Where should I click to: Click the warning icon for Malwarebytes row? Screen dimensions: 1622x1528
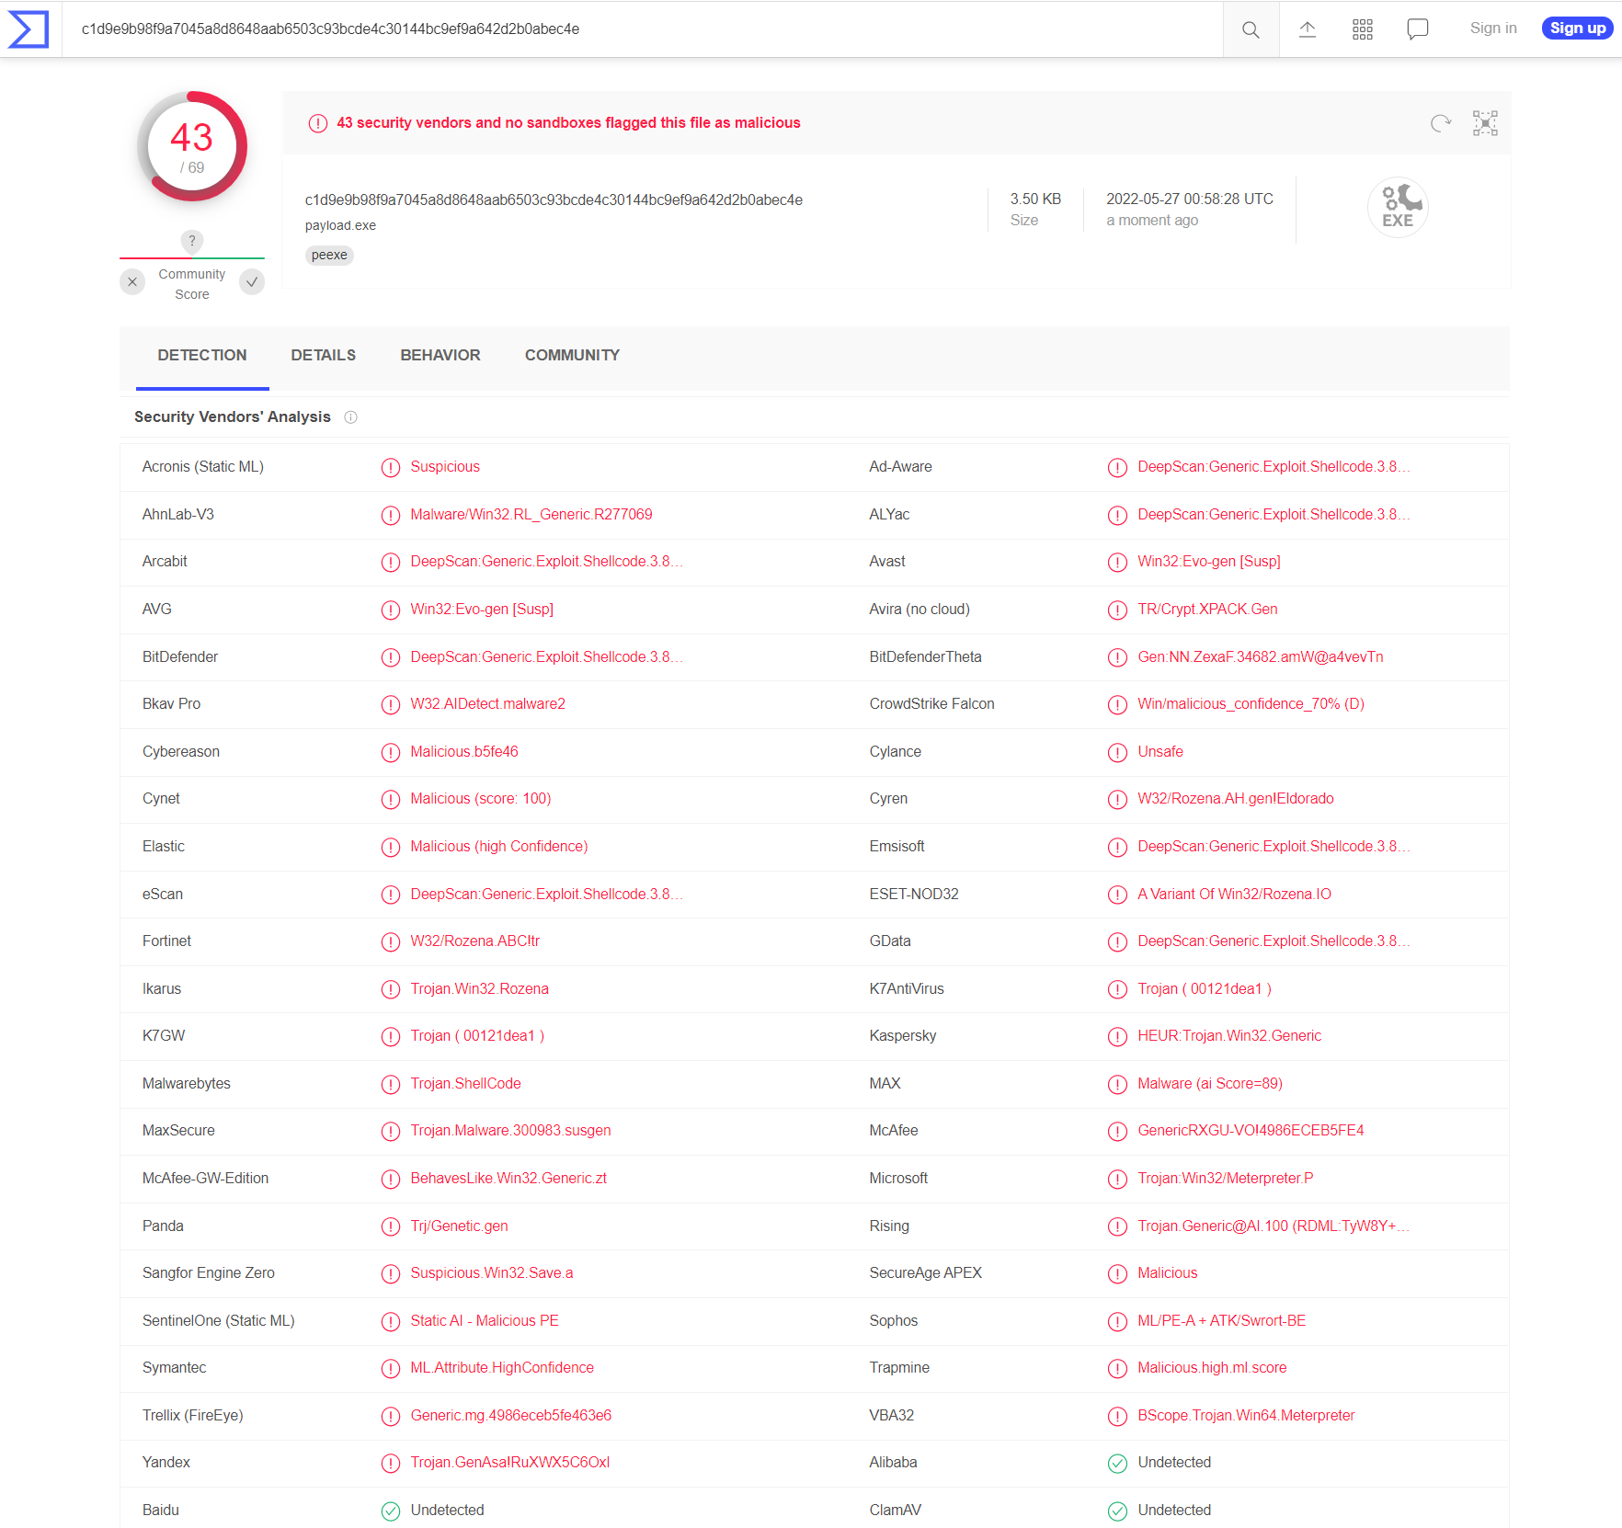tap(391, 1084)
